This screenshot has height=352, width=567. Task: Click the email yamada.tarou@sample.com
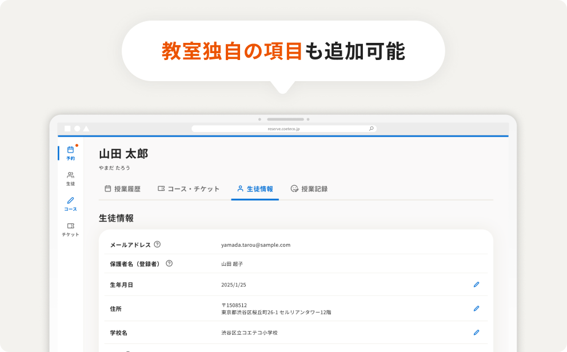(x=255, y=245)
